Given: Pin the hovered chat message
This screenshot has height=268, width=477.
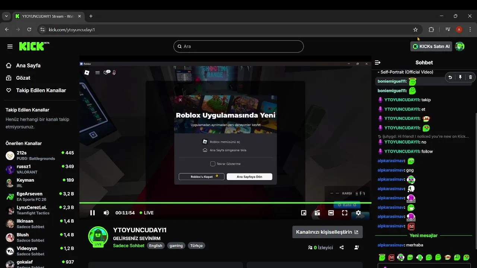Looking at the screenshot, I should pos(460,77).
